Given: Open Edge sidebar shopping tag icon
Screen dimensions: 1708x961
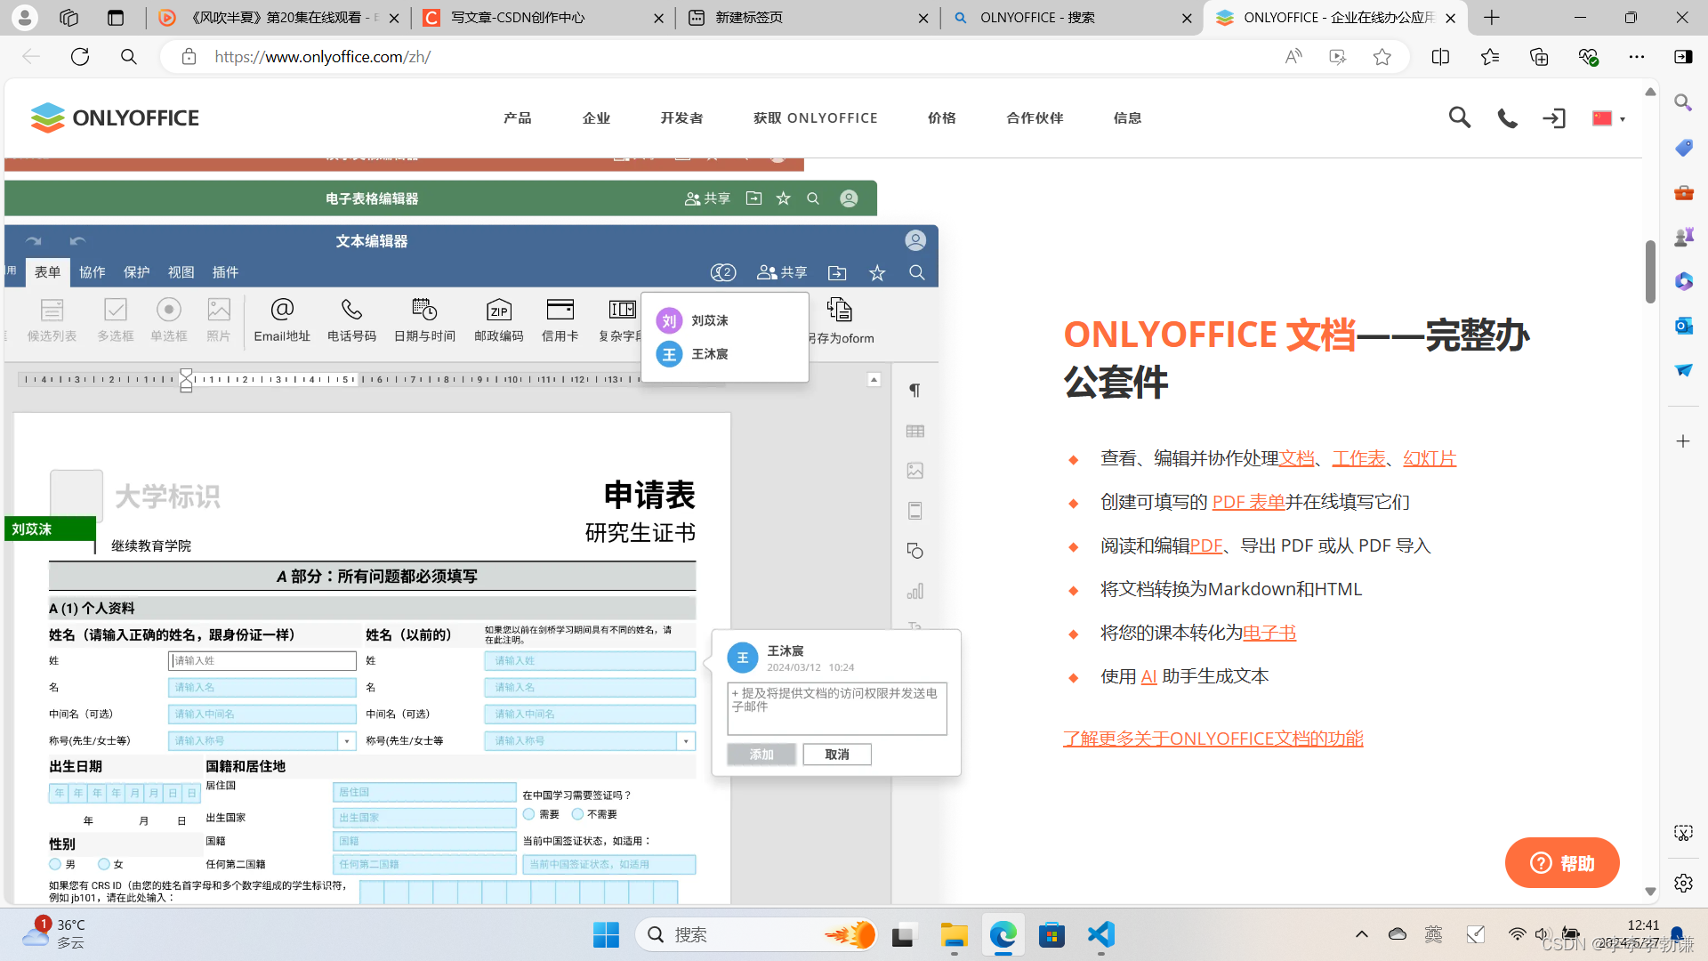Looking at the screenshot, I should (x=1683, y=148).
